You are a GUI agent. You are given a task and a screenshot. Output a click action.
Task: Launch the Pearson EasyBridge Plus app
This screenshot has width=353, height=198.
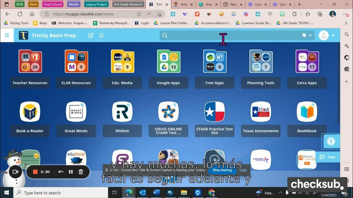tap(307, 159)
